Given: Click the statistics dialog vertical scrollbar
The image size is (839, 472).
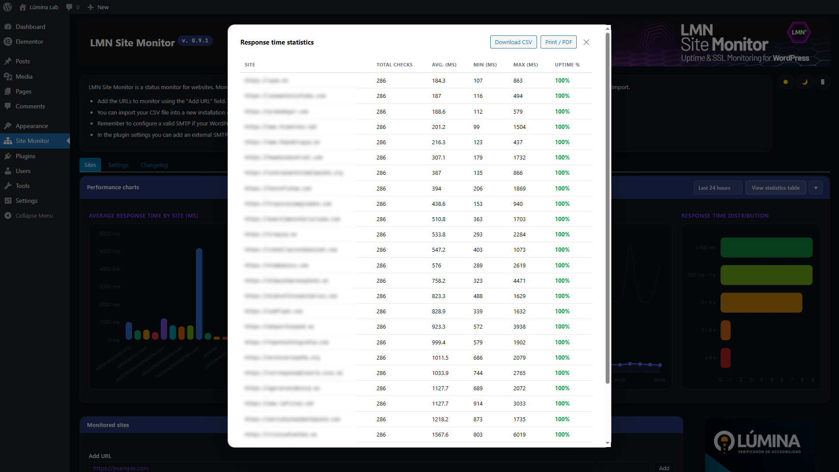Looking at the screenshot, I should 607,208.
